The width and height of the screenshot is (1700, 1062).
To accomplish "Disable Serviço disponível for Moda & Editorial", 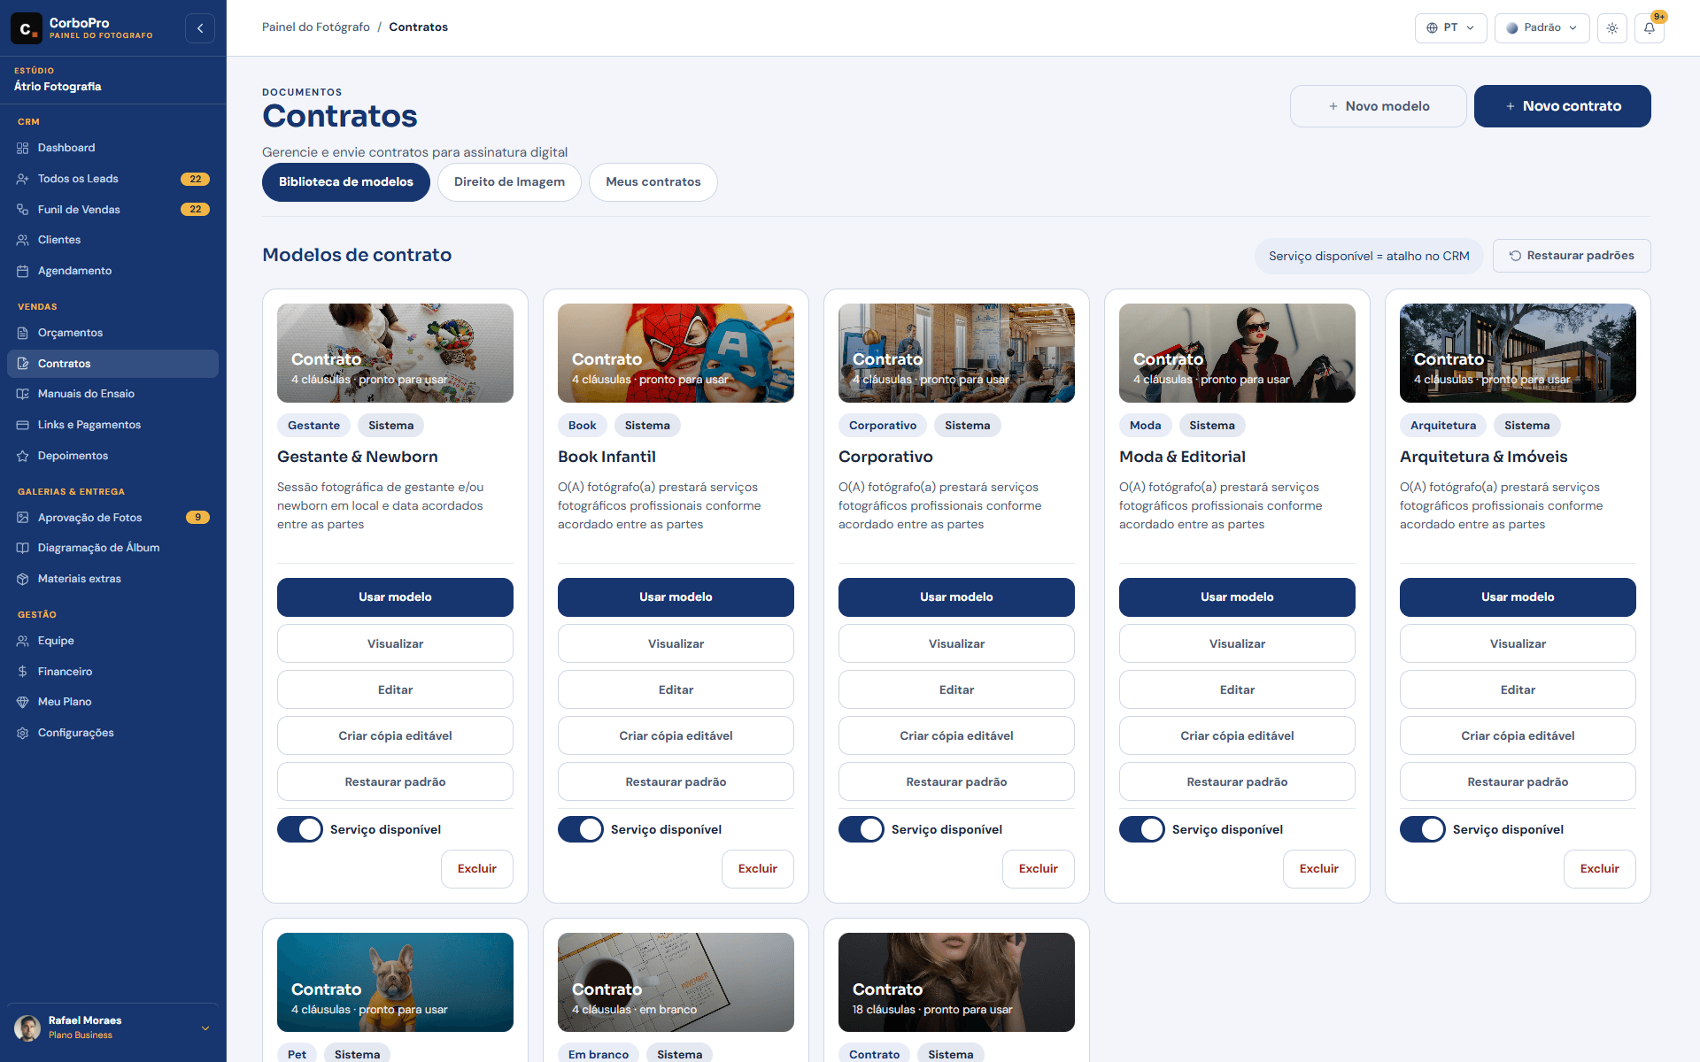I will tap(1142, 829).
